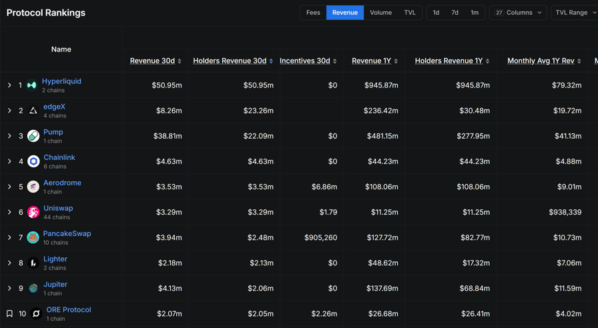The image size is (598, 328).
Task: Open the Uniswap protocol link
Action: [58, 209]
